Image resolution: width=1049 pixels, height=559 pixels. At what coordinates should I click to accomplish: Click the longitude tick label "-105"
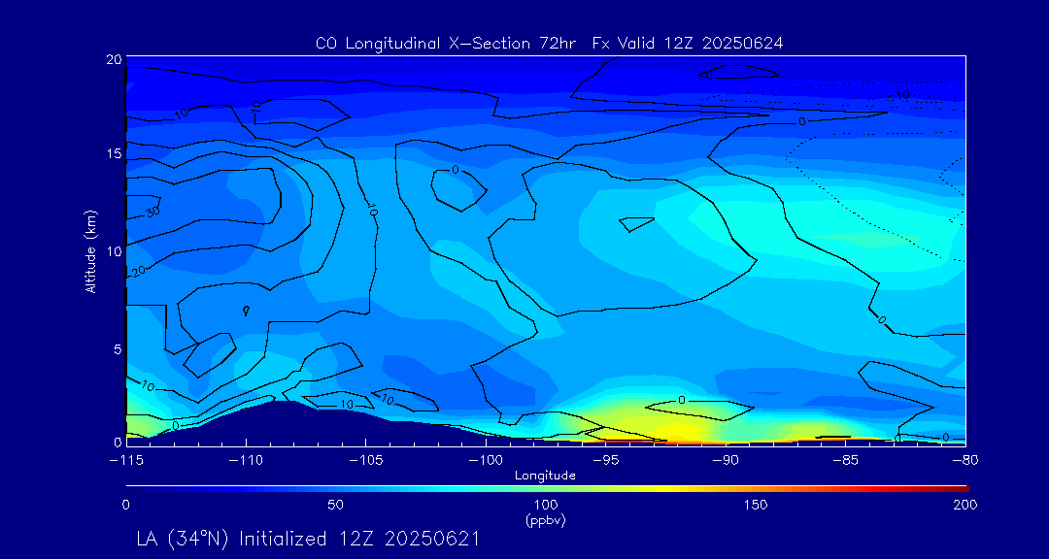[366, 461]
